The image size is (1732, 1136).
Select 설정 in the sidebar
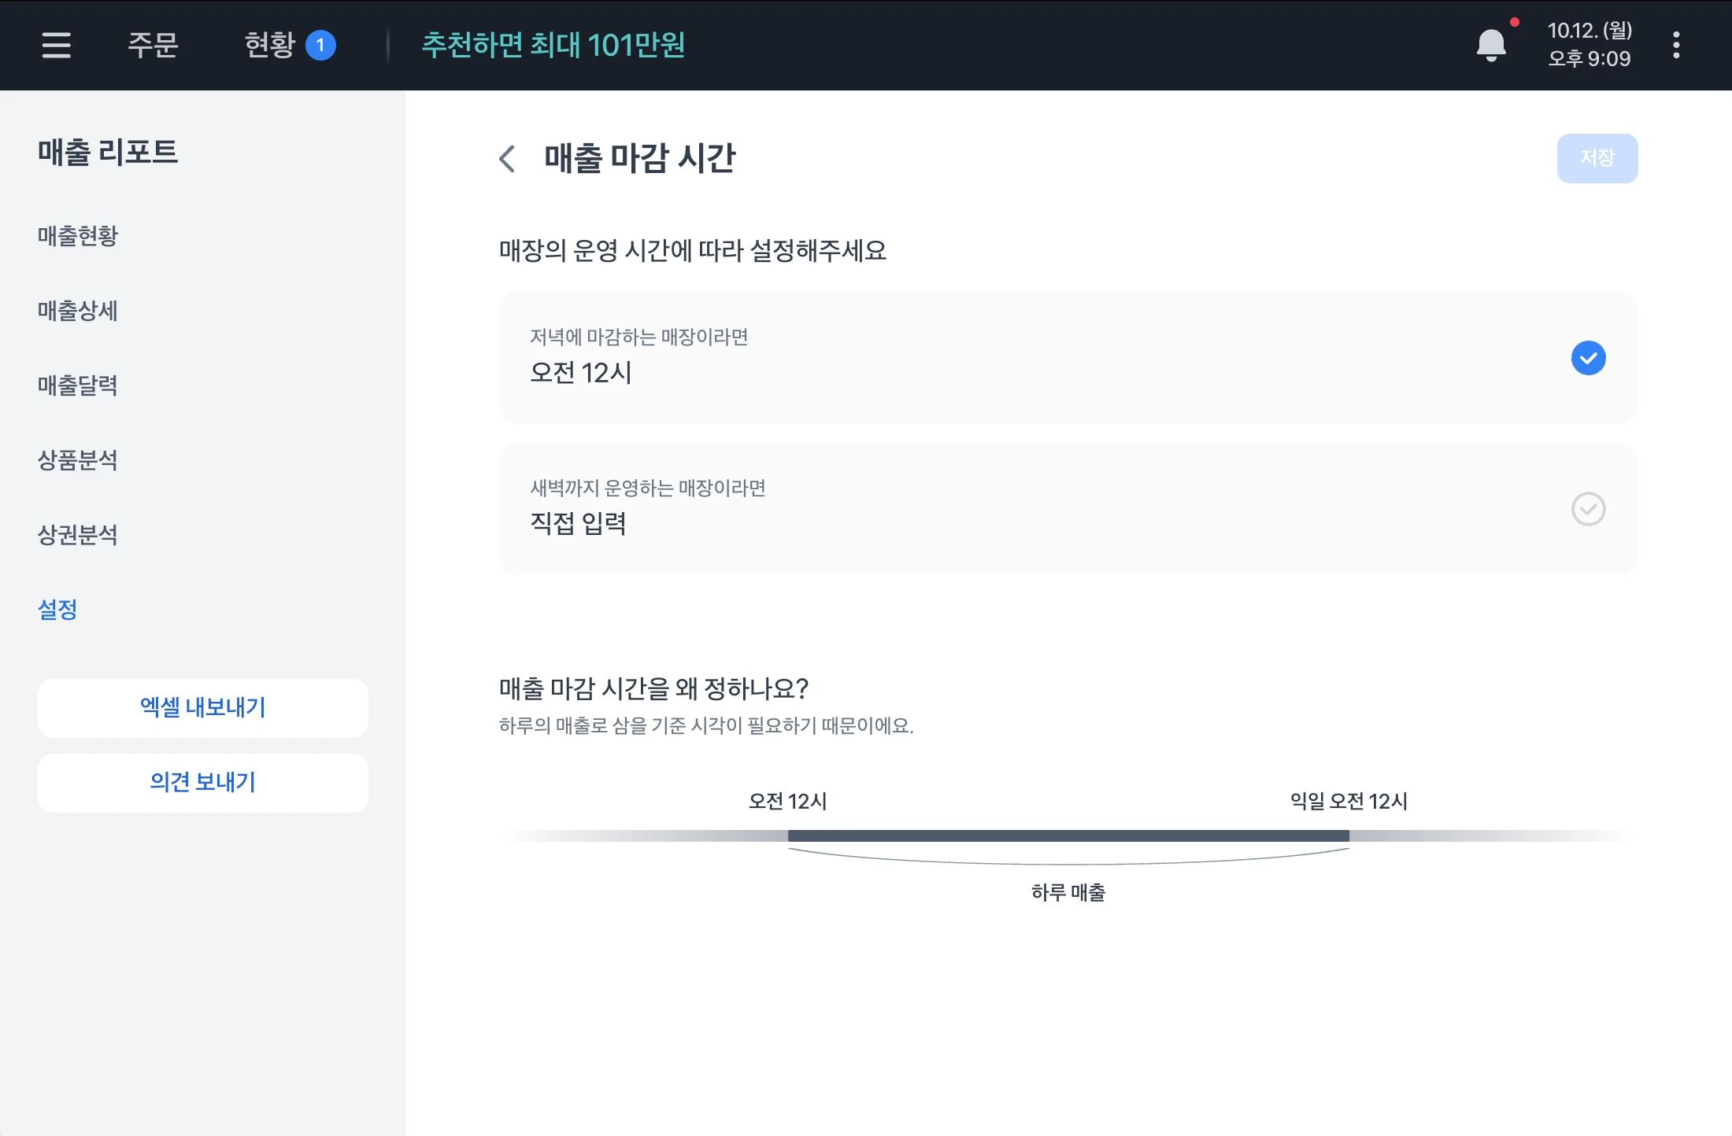[x=57, y=609]
